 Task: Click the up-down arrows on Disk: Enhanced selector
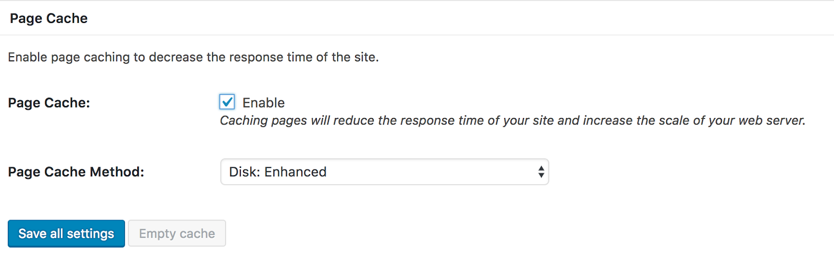541,172
